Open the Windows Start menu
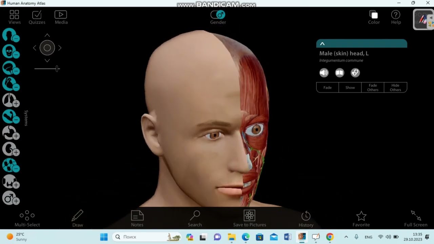This screenshot has height=244, width=434. tap(104, 237)
